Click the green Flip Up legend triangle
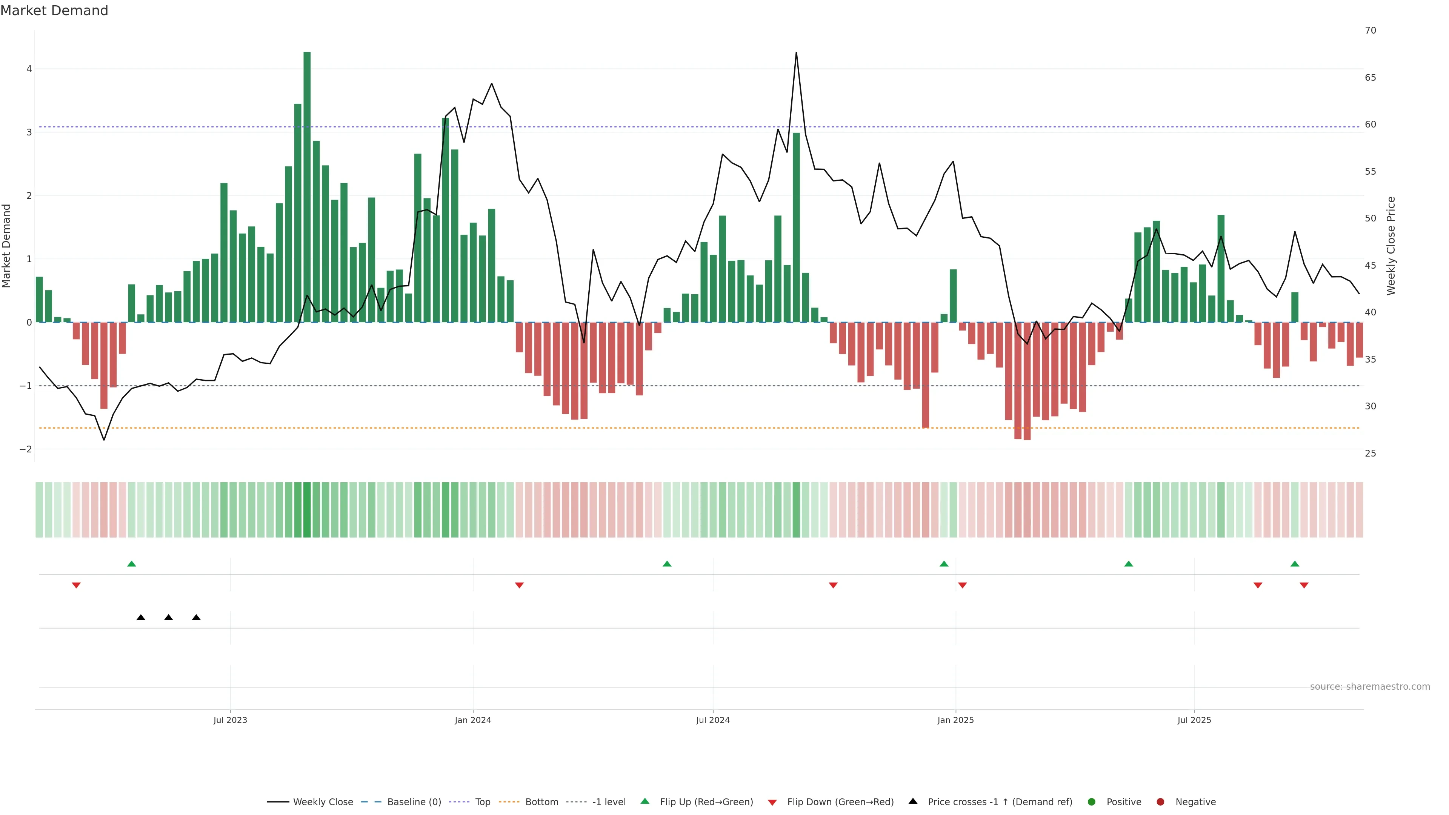1449x815 pixels. [x=645, y=801]
